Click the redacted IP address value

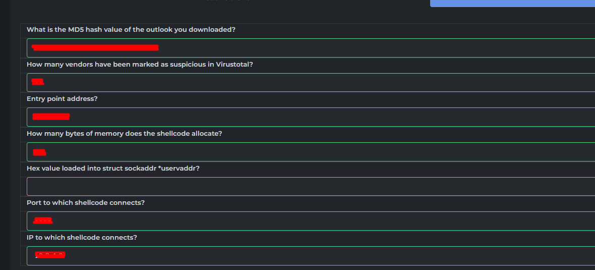pos(50,255)
